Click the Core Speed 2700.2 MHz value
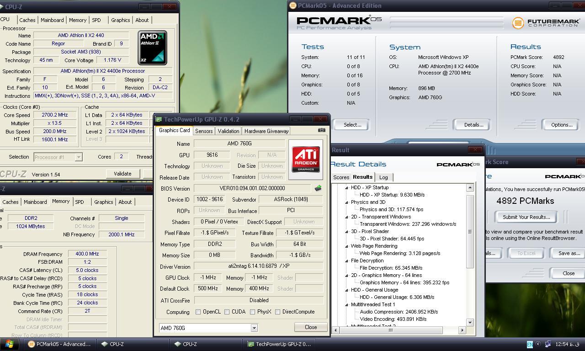Image resolution: width=585 pixels, height=351 pixels. pyautogui.click(x=55, y=115)
